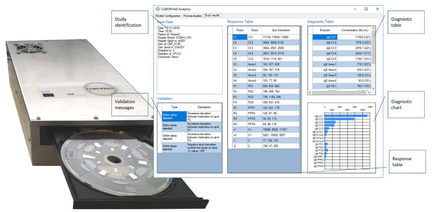Select probe cell C1 in Response Table
Image resolution: width=434 pixels, height=212 pixels.
[240, 37]
